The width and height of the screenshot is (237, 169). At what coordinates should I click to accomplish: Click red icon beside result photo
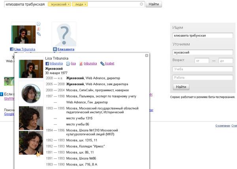click(39, 29)
